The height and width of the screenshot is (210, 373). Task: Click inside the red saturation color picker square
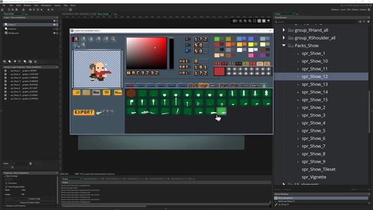146,53
